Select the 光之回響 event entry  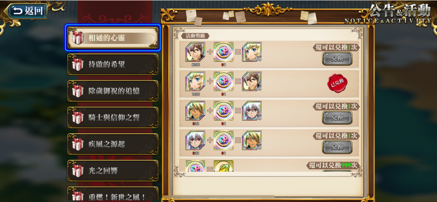coord(113,171)
